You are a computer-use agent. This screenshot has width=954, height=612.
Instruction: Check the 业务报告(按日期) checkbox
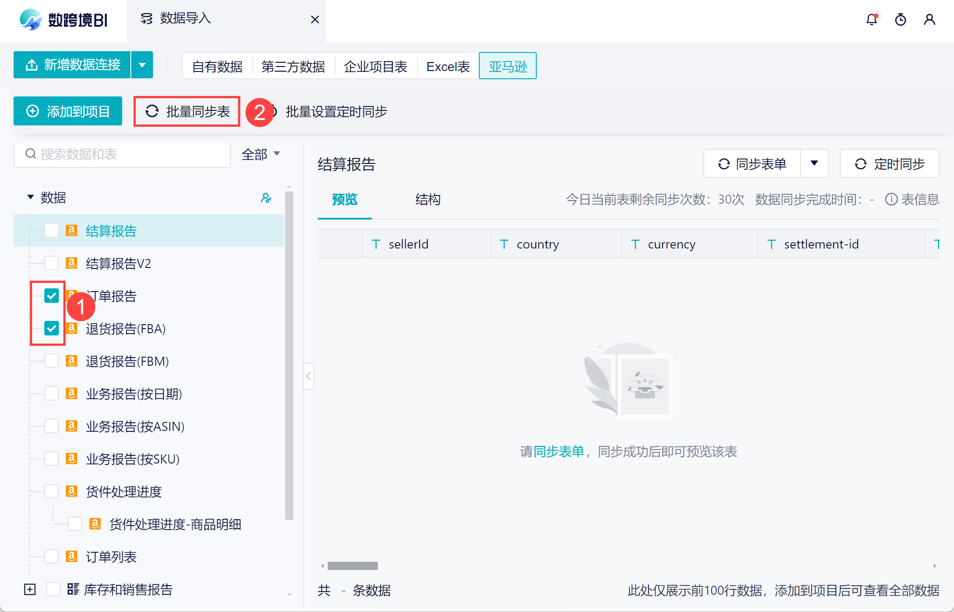[x=52, y=394]
